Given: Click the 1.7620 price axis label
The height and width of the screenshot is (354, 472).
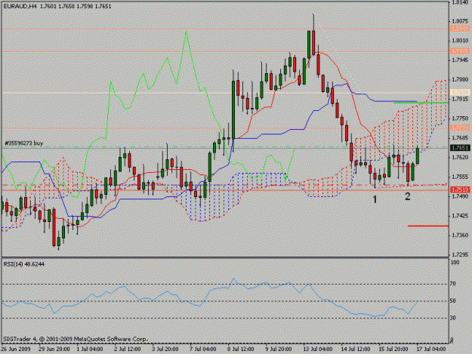Looking at the screenshot, I should point(460,157).
